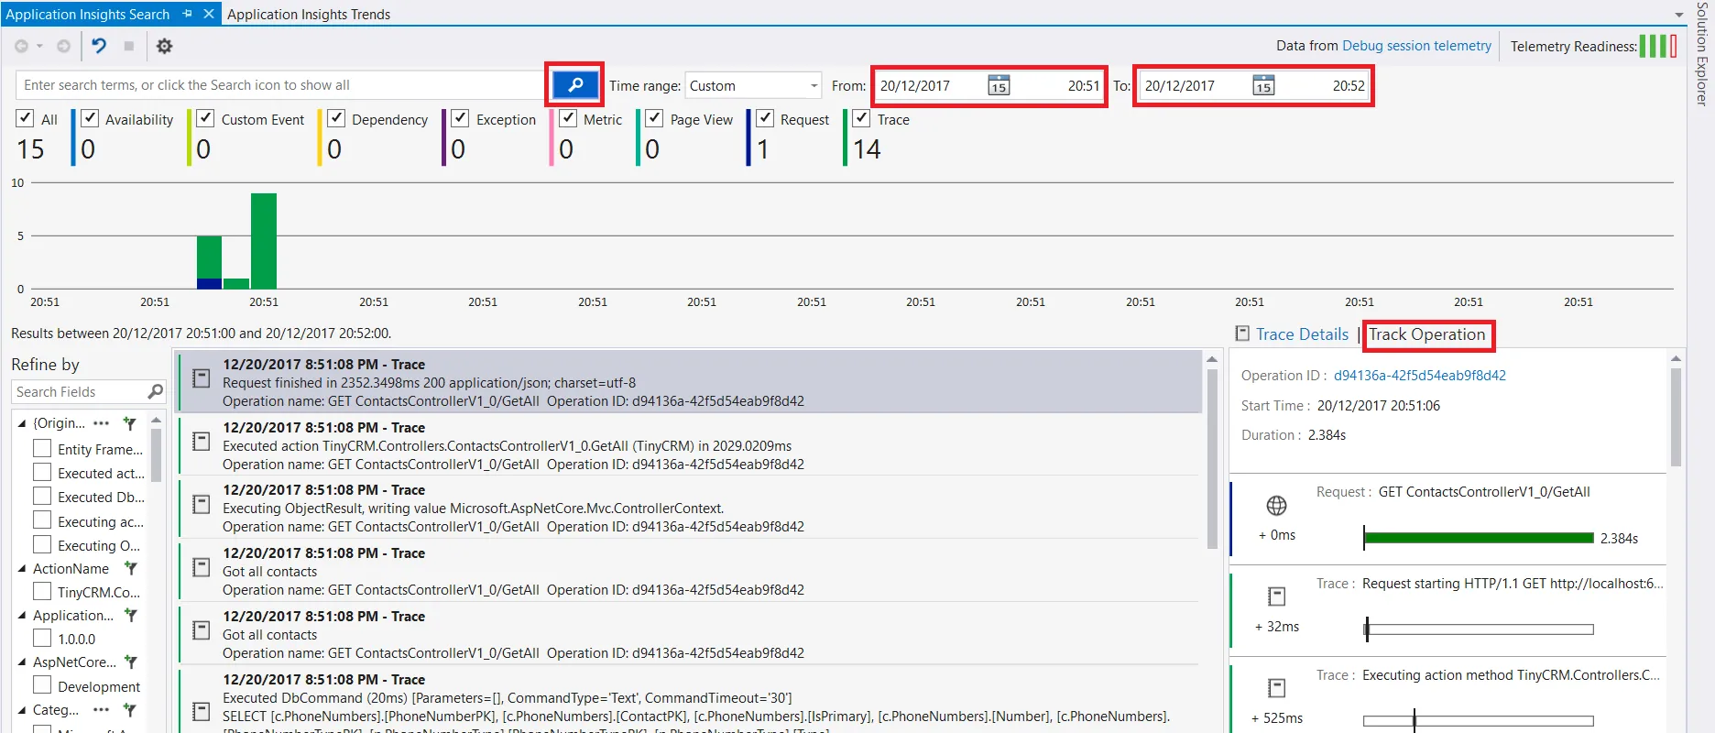The width and height of the screenshot is (1715, 733).
Task: Toggle the Exception filter checkbox
Action: [x=460, y=118]
